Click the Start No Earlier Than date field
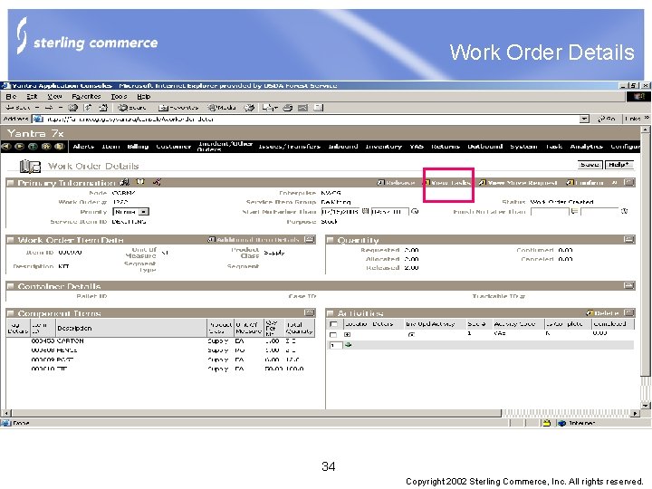652x489 pixels. (x=340, y=212)
